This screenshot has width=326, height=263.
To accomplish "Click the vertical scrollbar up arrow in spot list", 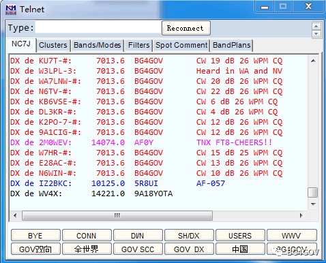I will click(313, 61).
